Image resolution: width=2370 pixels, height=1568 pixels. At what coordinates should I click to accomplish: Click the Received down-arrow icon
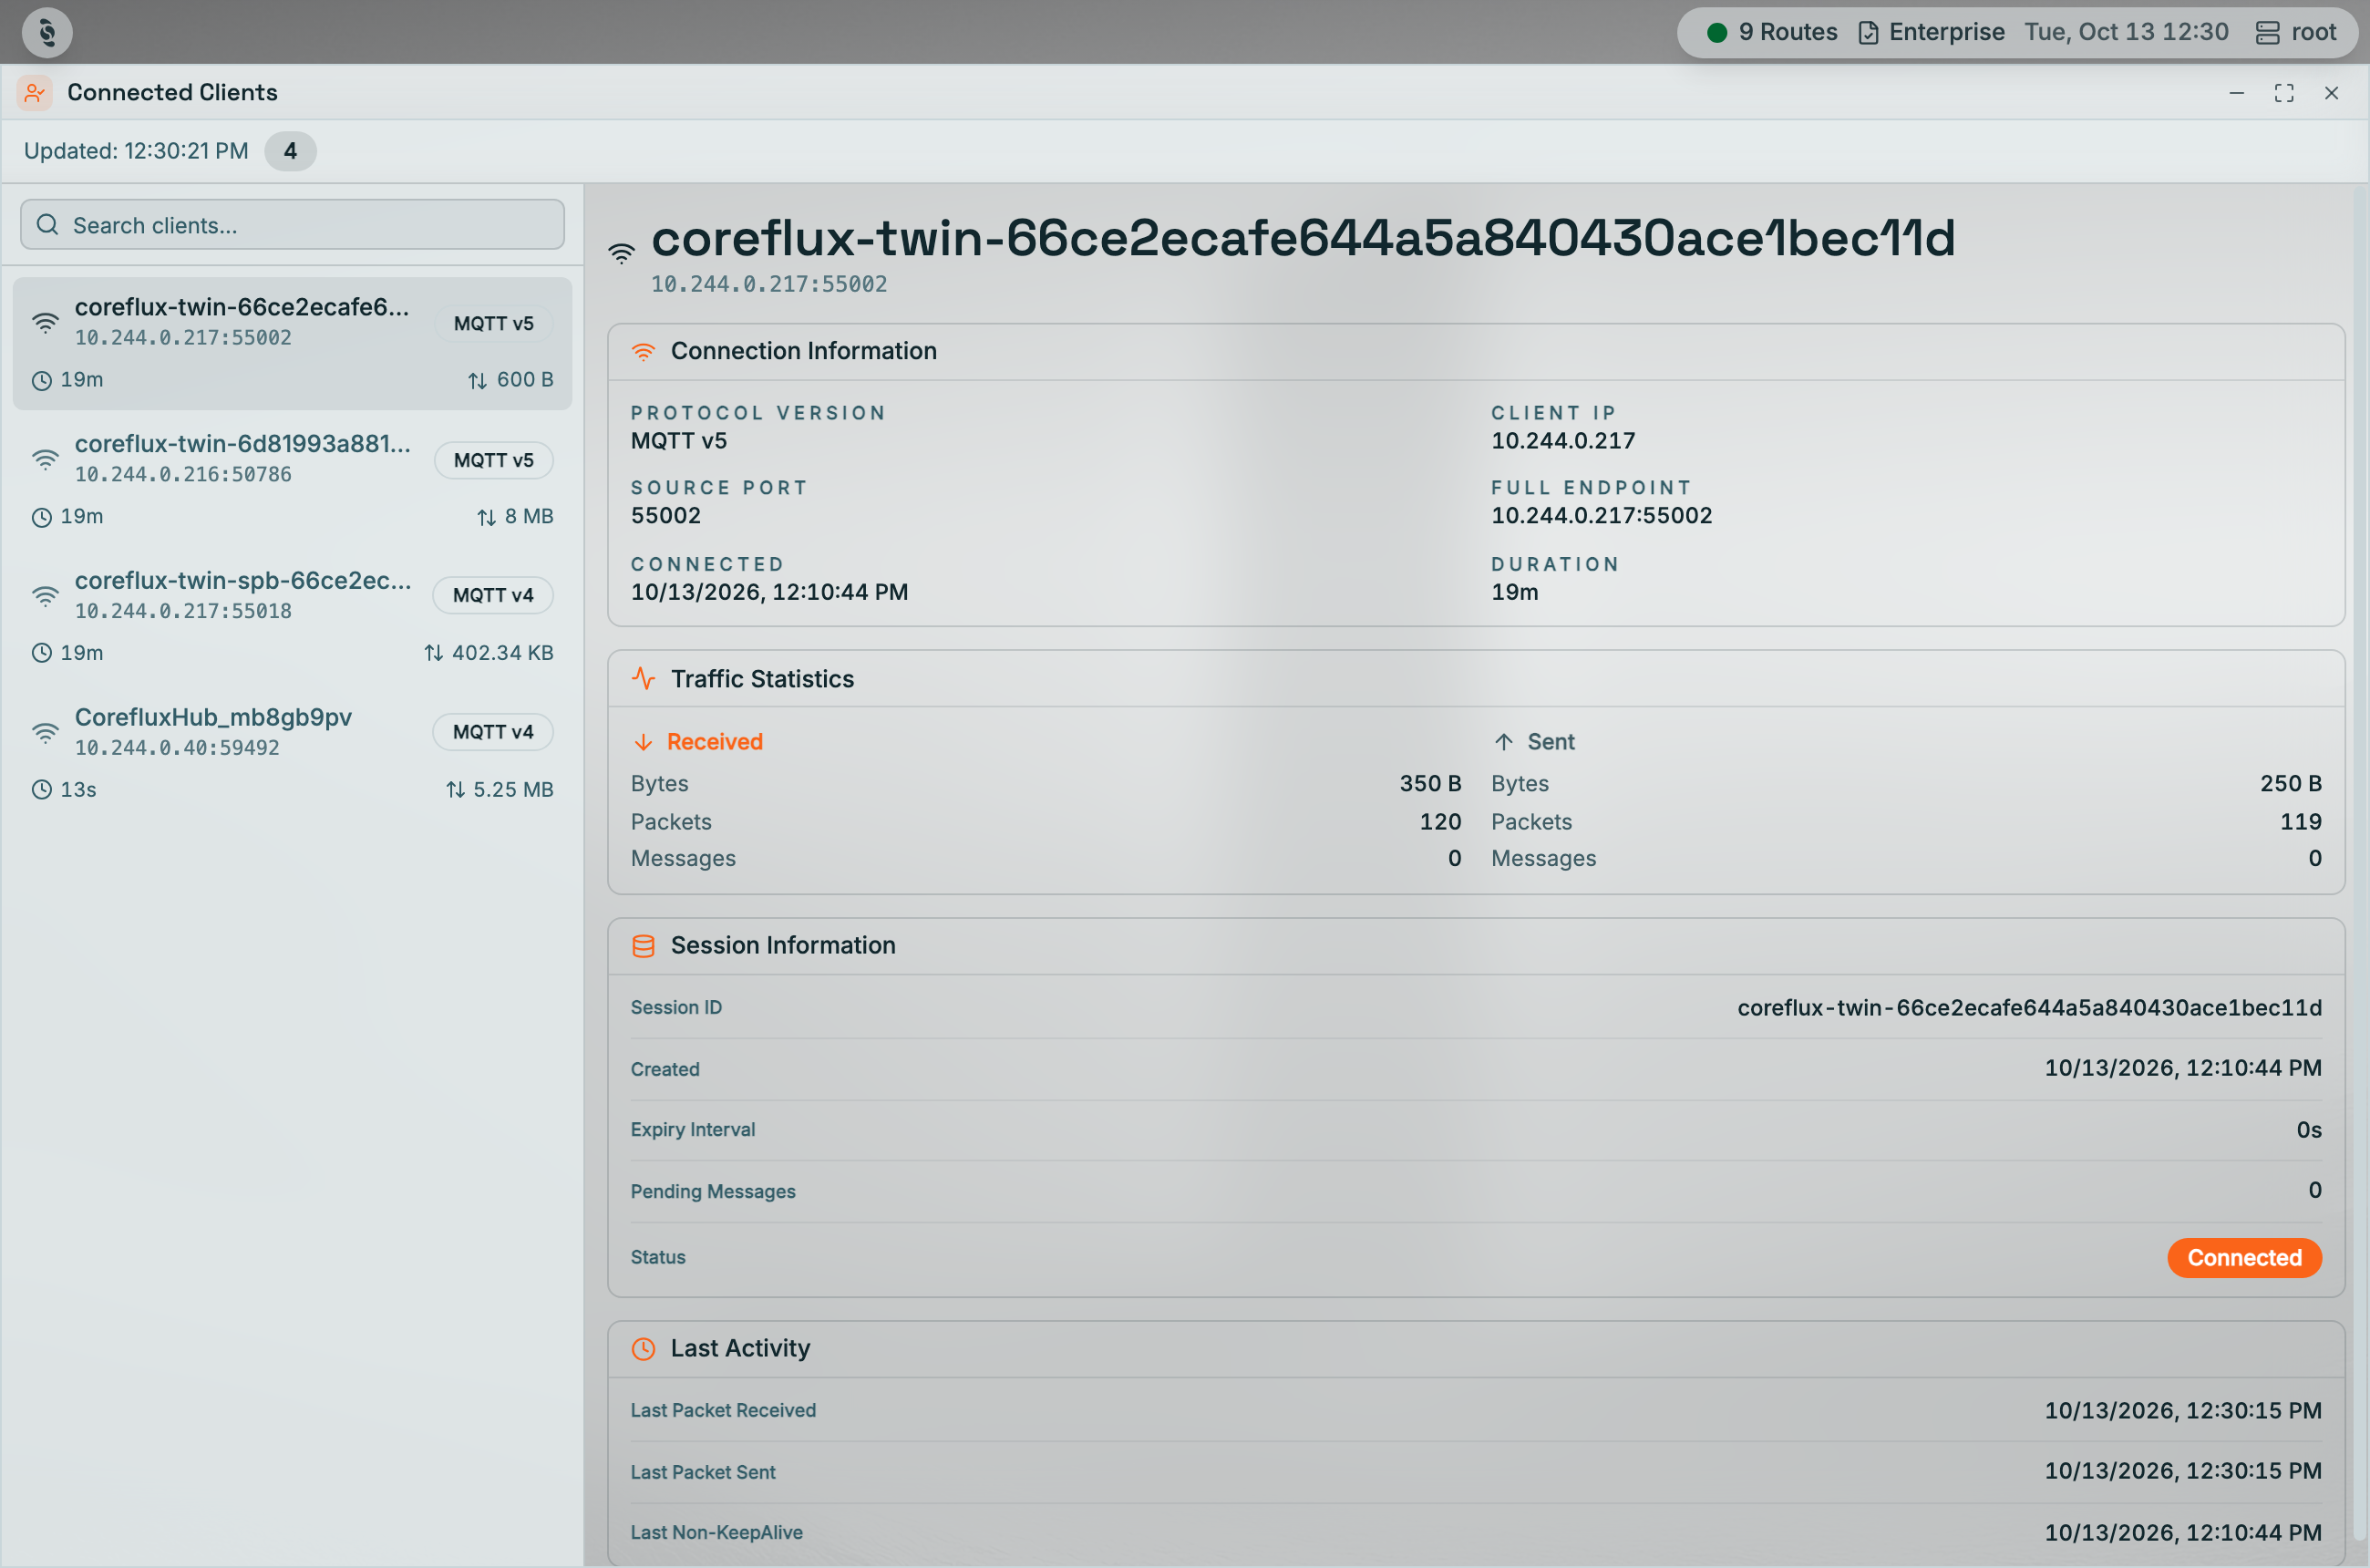(643, 742)
